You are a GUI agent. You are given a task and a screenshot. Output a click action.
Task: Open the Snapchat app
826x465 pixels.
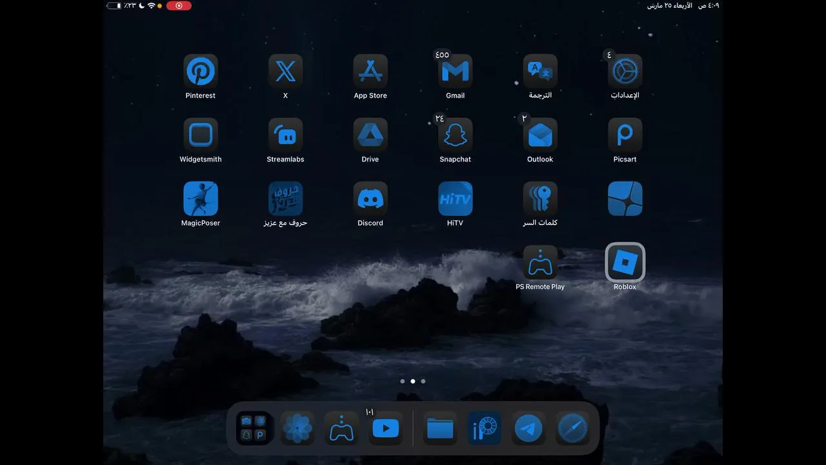[x=456, y=135]
